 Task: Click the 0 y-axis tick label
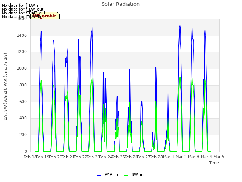pyautogui.click(x=26, y=151)
